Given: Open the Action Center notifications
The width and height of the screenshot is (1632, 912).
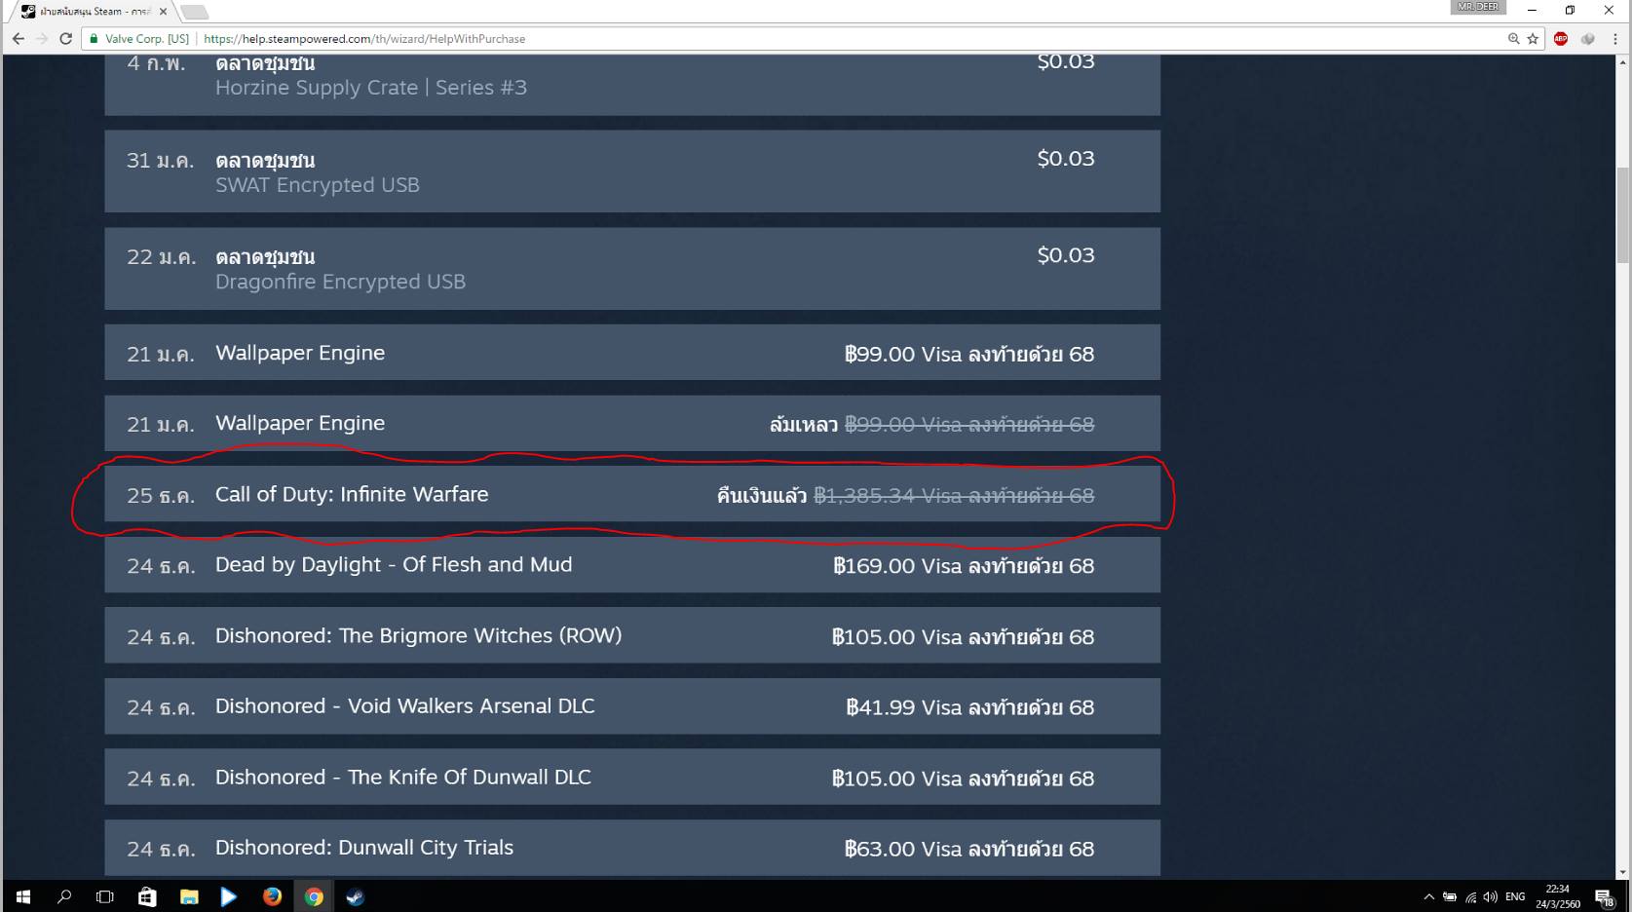Looking at the screenshot, I should 1604,896.
